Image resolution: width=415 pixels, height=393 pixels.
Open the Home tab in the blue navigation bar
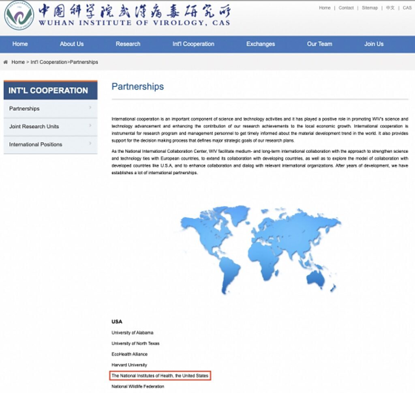tap(20, 44)
